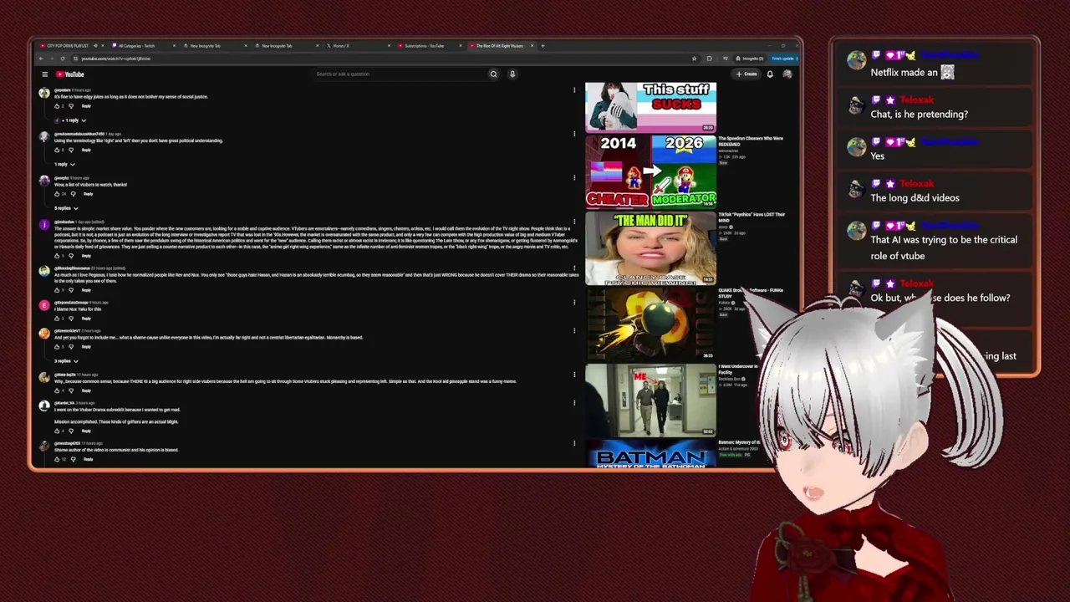Viewport: 1070px width, 602px height.
Task: Click the YouTube search magnifier button
Action: click(x=493, y=74)
